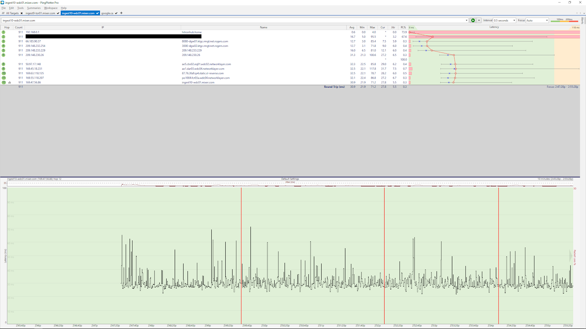This screenshot has width=586, height=329.
Task: Start tracing with the green play button
Action: tap(473, 20)
